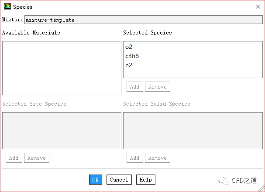The image size is (265, 192).
Task: Click inside the Selected Site Species list
Action: (62, 130)
